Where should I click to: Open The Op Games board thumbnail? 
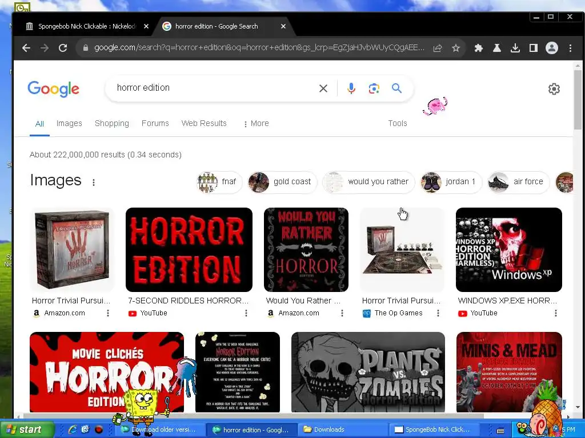pyautogui.click(x=402, y=250)
